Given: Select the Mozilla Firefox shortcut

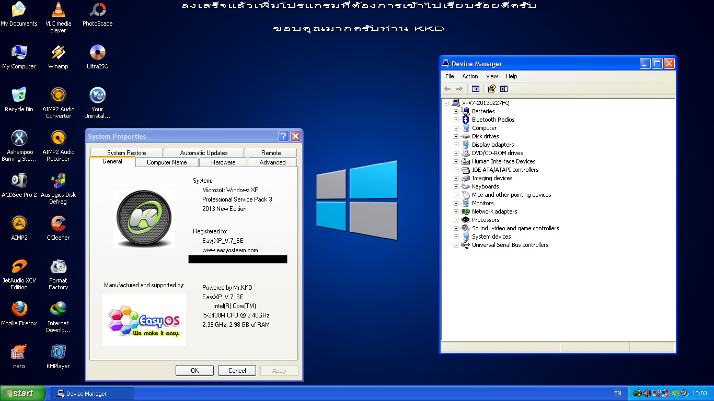Looking at the screenshot, I should coord(19,314).
